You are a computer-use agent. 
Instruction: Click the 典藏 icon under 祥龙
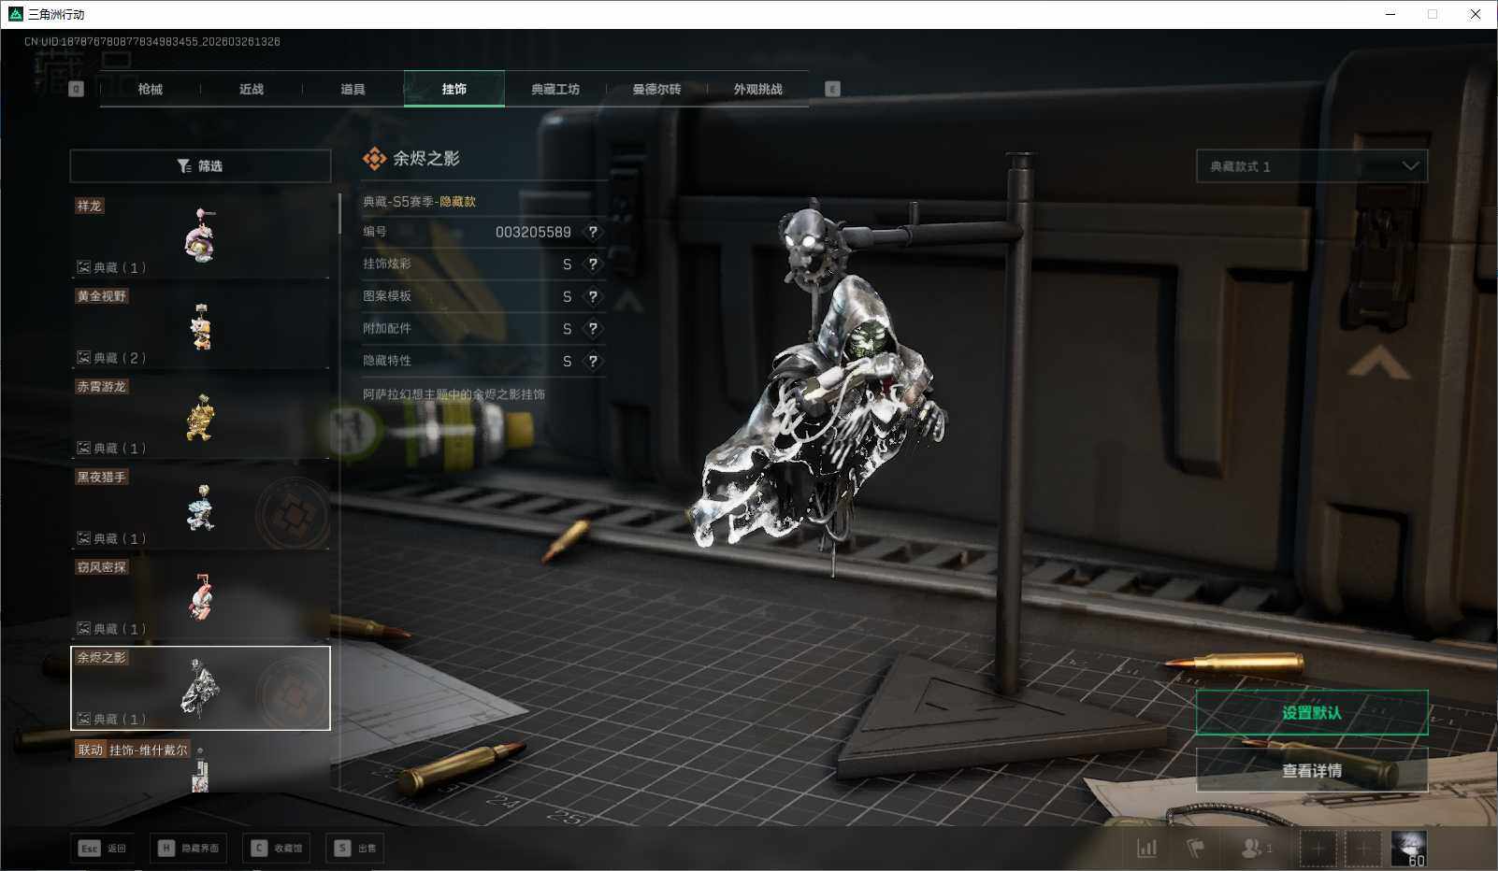[83, 267]
